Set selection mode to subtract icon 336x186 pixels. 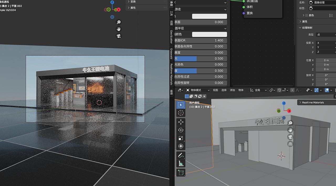[x=196, y=96]
